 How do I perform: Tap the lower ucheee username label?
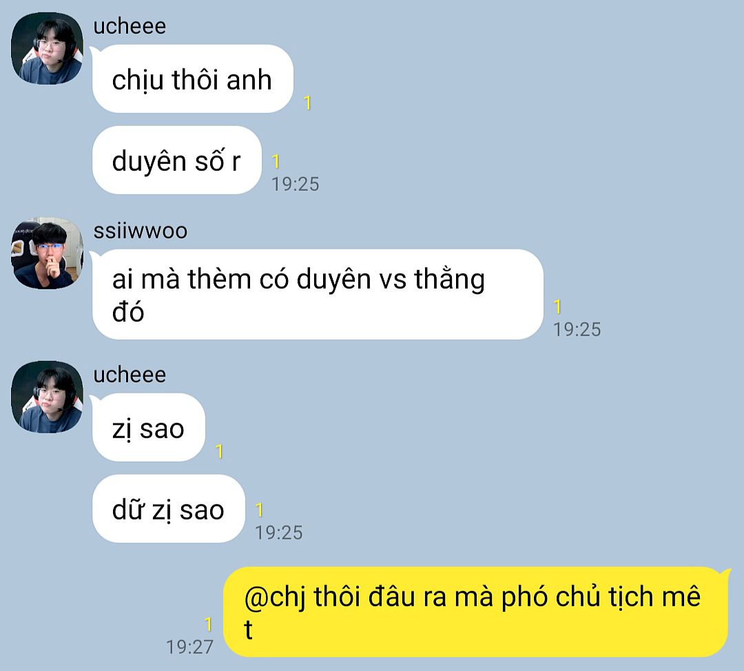pos(130,375)
